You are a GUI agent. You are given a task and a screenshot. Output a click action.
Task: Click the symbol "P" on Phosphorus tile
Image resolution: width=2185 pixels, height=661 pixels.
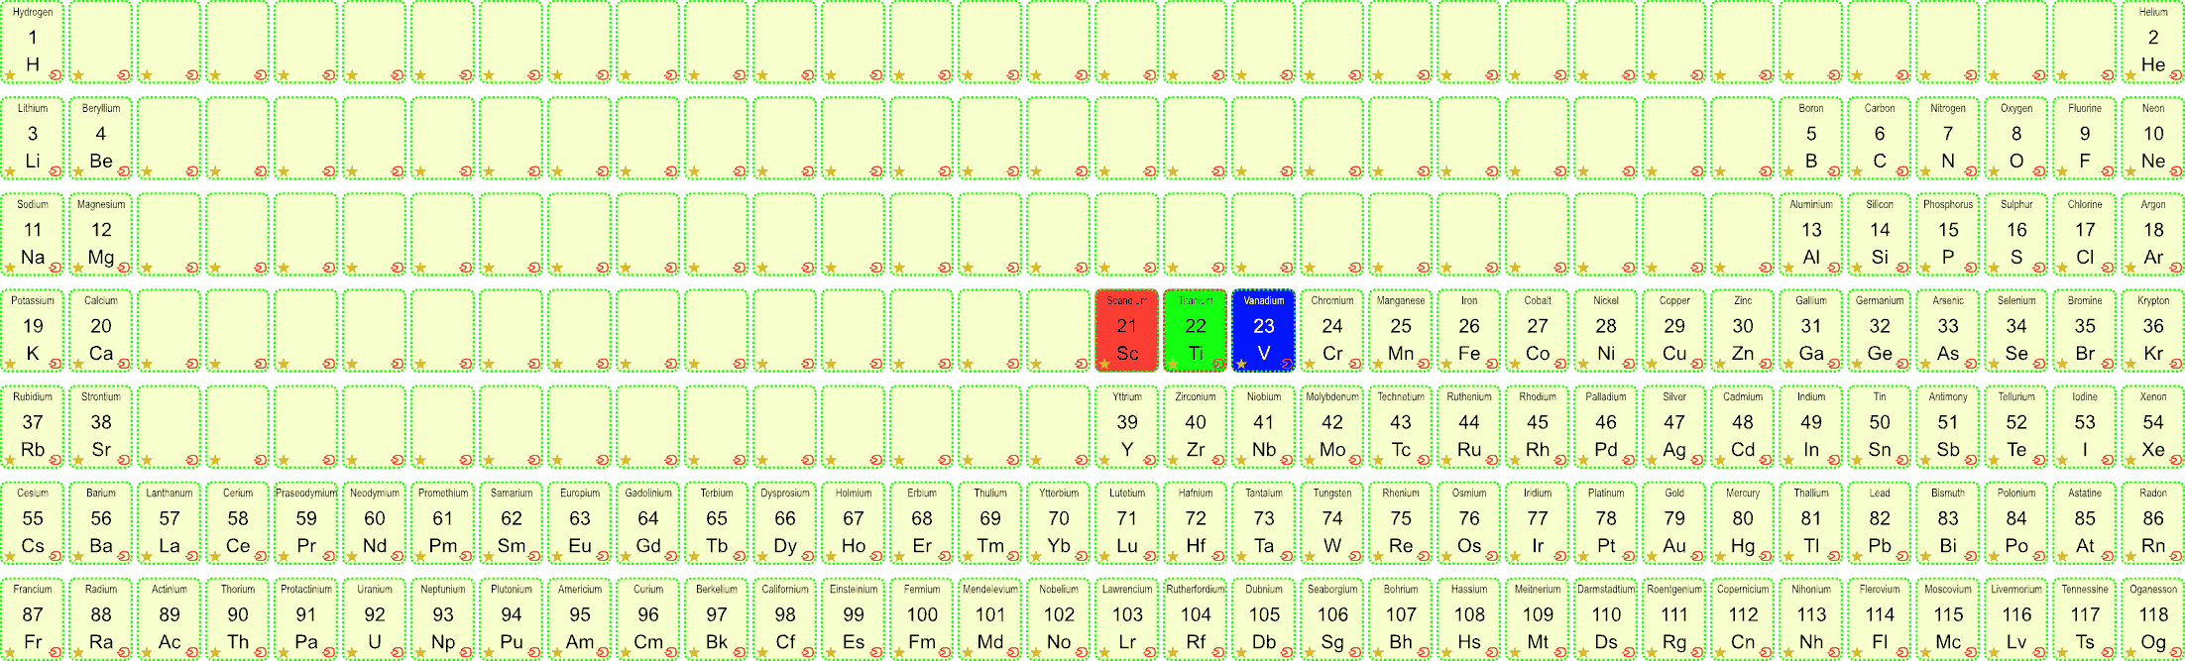pos(1948,257)
